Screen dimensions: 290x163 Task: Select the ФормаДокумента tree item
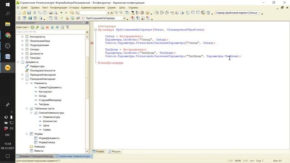[x=49, y=138]
